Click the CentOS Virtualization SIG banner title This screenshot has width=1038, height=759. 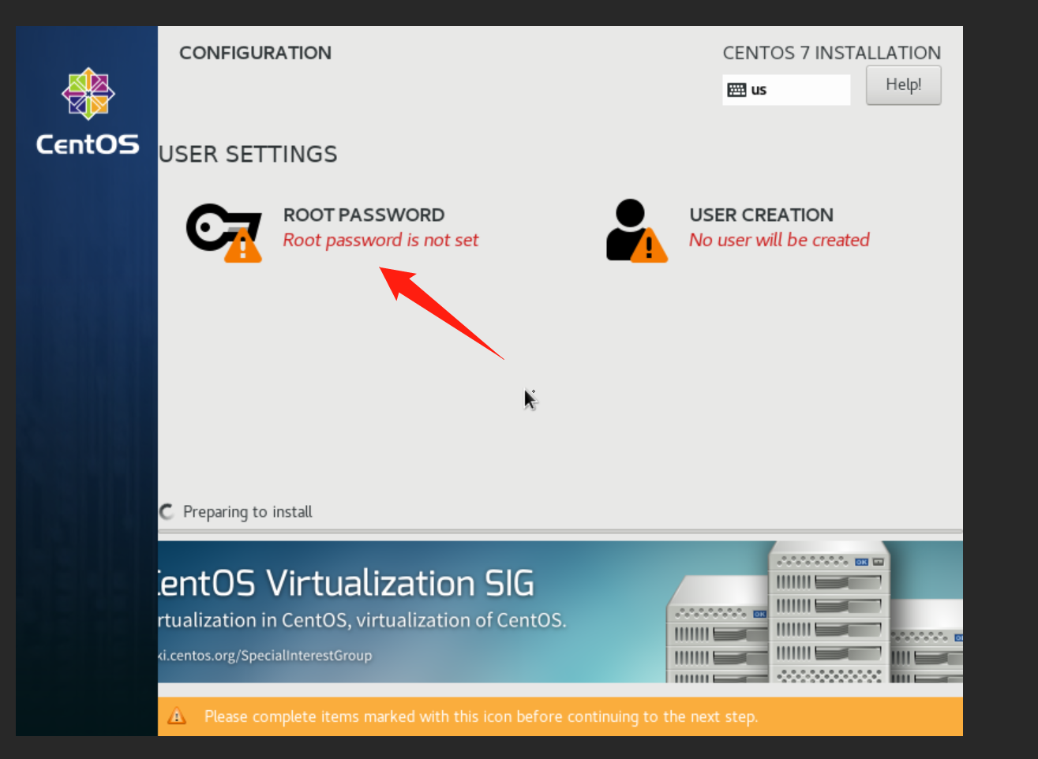coord(347,584)
